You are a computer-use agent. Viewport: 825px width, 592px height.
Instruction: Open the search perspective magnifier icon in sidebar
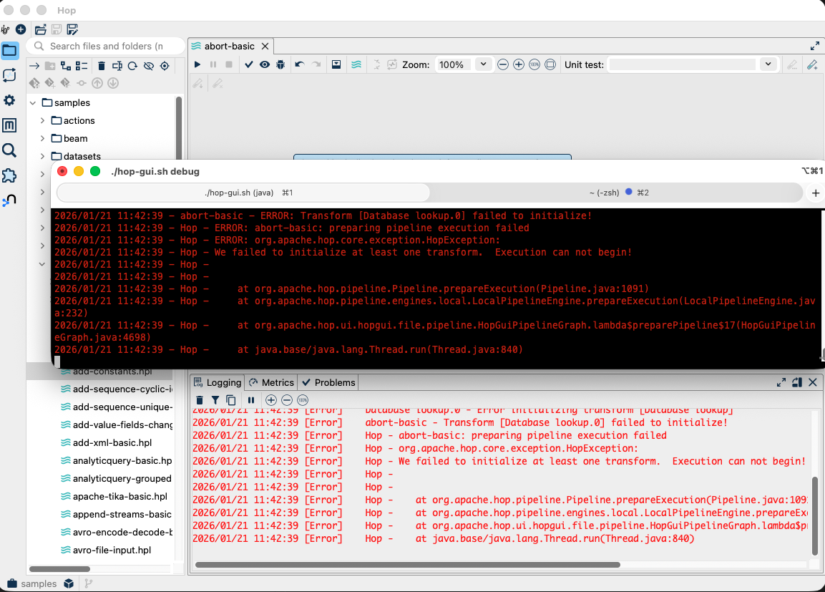pos(9,150)
